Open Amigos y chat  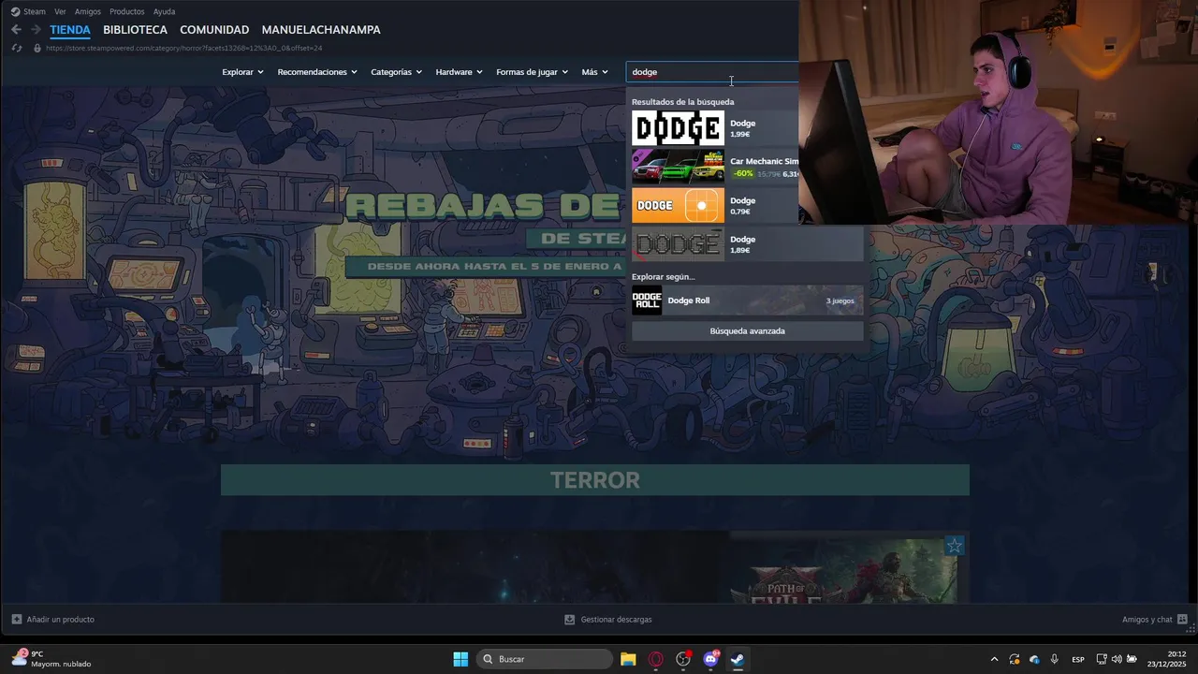coord(1147,620)
